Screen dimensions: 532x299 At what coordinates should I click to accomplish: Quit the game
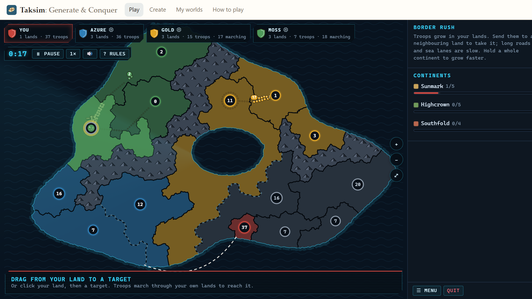point(453,290)
